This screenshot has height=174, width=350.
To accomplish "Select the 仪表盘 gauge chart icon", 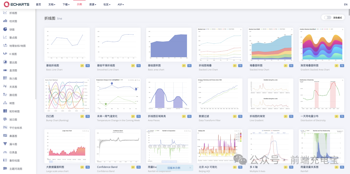I will tap(5, 152).
